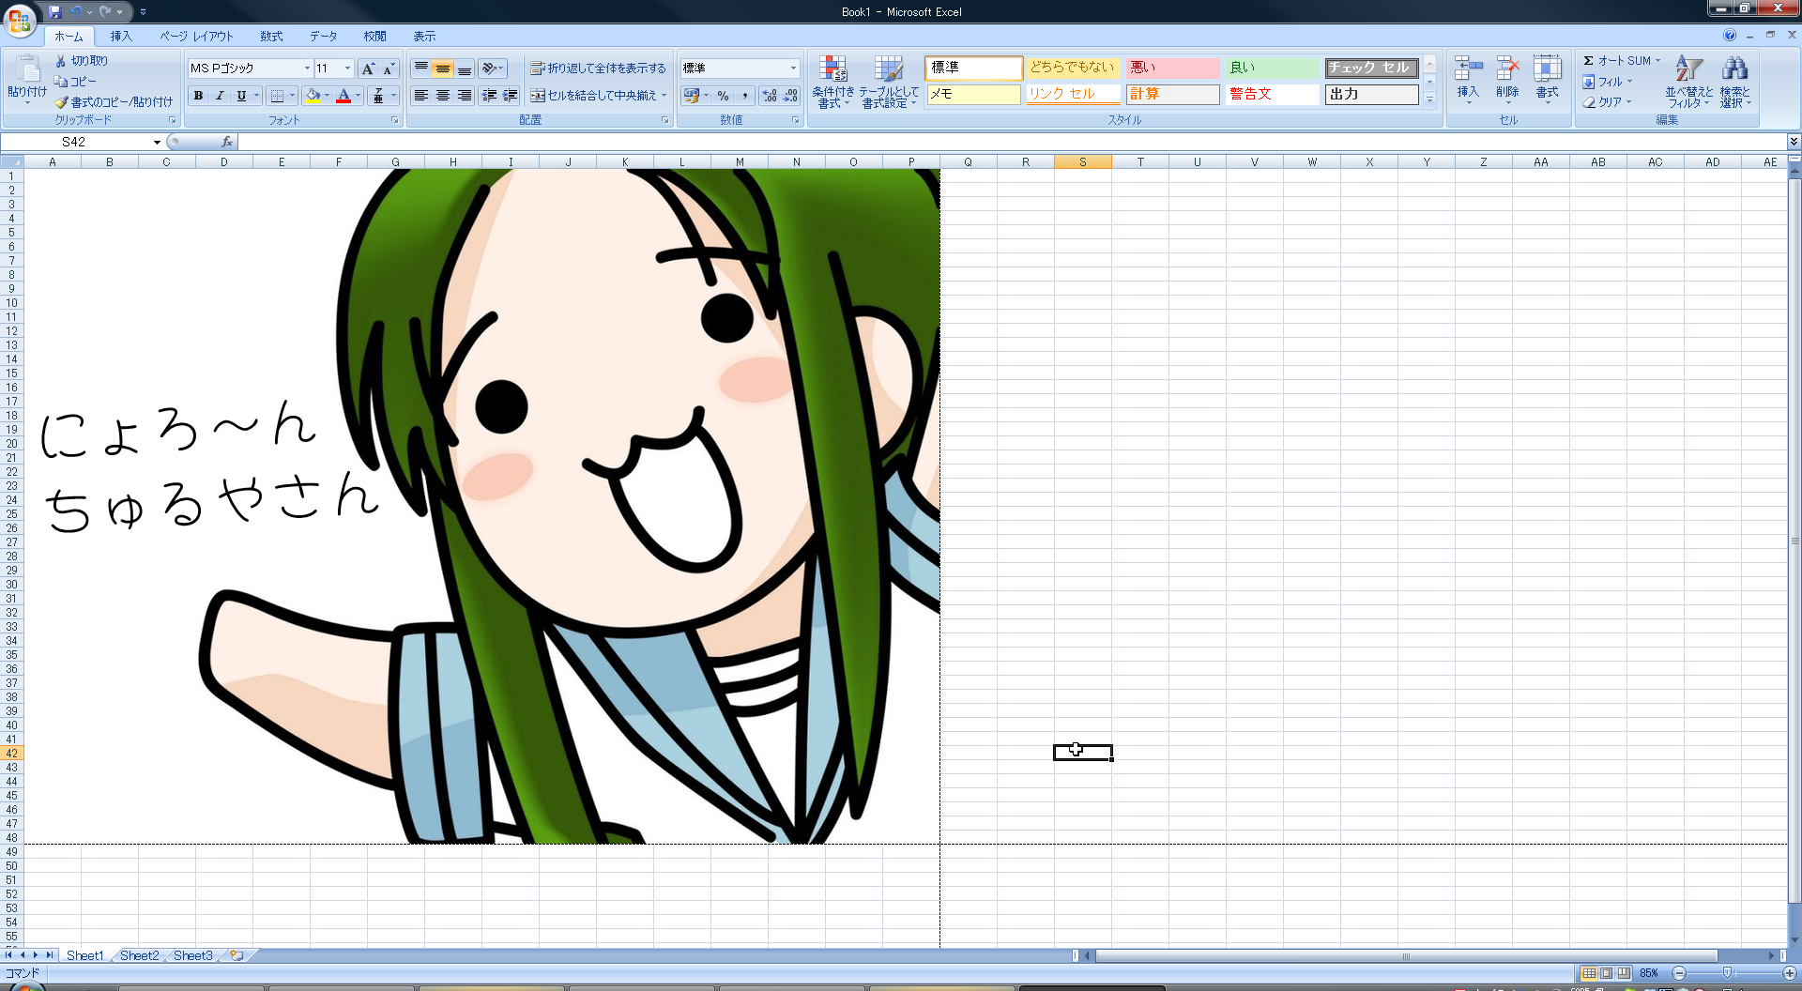
Task: Save workbook via quick access icon
Action: (x=54, y=11)
